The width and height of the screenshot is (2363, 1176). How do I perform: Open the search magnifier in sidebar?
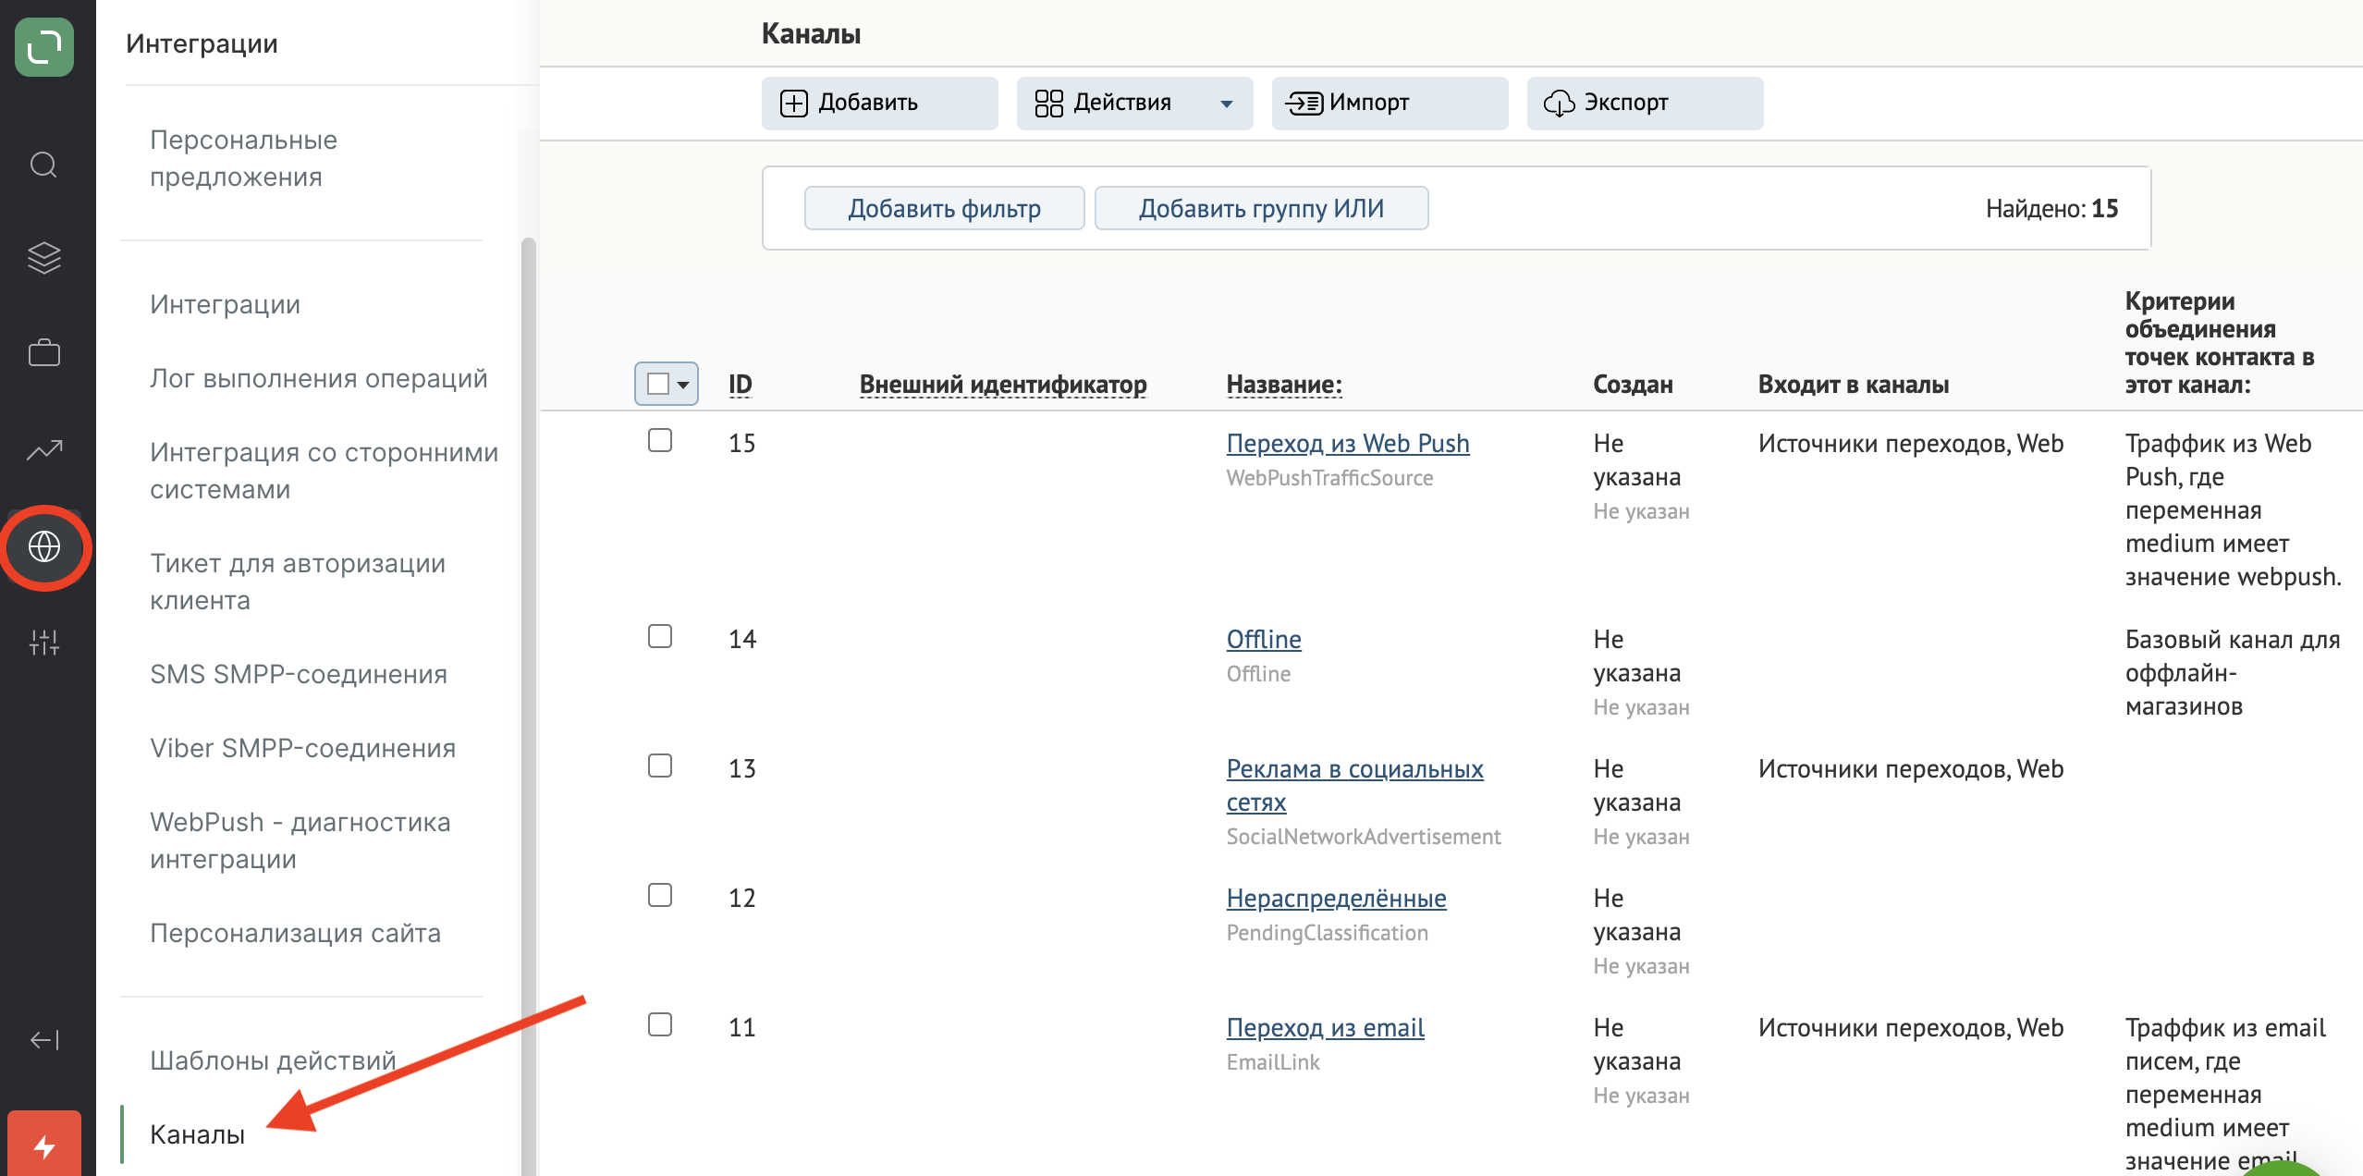point(43,165)
